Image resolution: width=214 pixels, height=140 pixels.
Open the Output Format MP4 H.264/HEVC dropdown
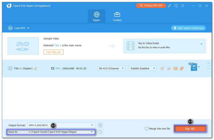61,125
